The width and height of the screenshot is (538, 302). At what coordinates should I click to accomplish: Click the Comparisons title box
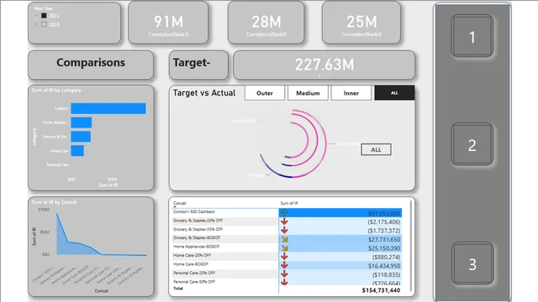click(91, 65)
